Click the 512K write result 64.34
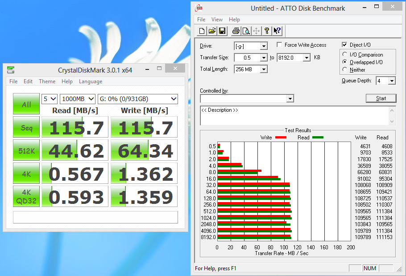 coord(144,150)
